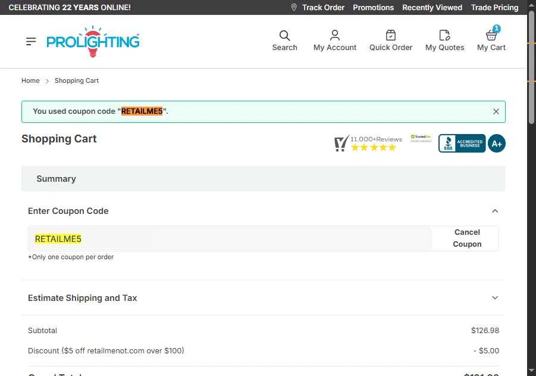This screenshot has height=376, width=536.
Task: Click the Shopping Cart page heading
Action: point(59,139)
